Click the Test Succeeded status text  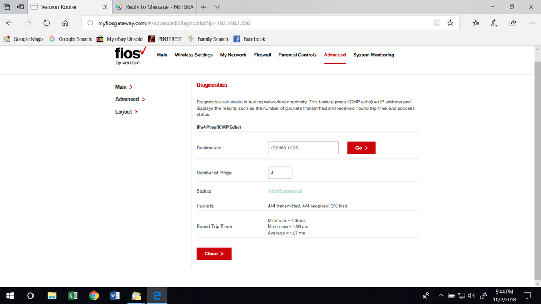pyautogui.click(x=285, y=191)
